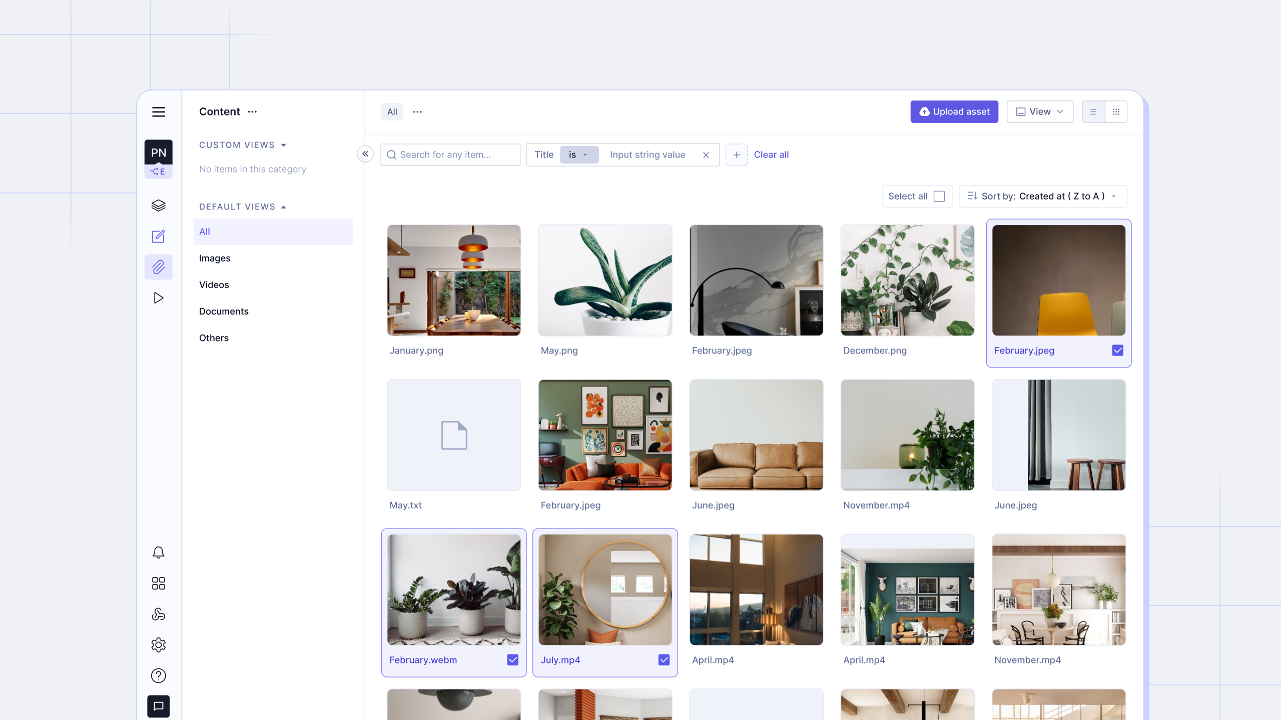
Task: Click the list view icon
Action: (1093, 111)
